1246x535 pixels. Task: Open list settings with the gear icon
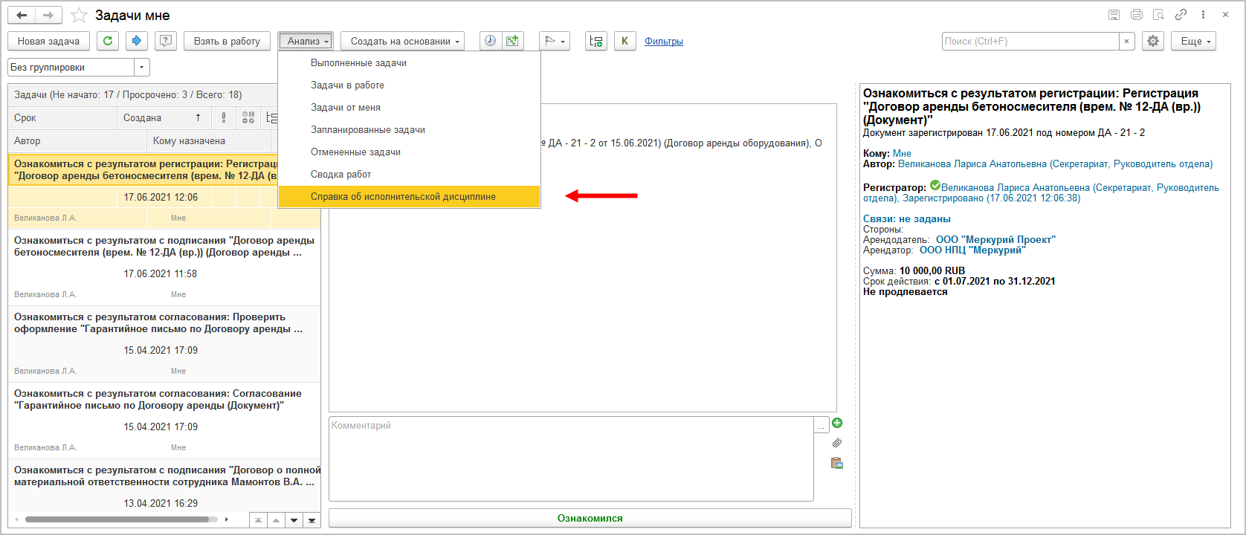1153,41
